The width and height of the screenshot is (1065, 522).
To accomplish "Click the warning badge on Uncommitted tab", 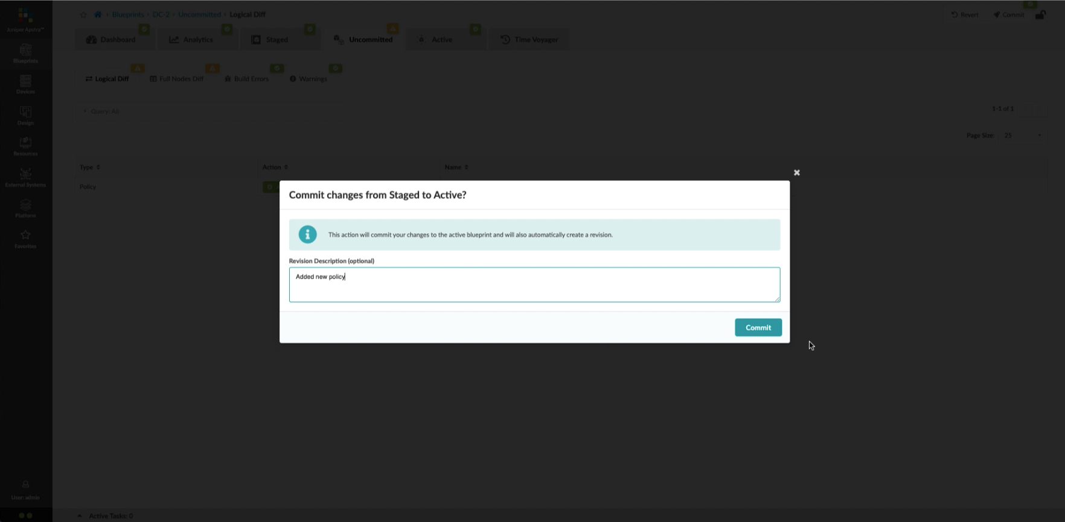I will coord(392,29).
